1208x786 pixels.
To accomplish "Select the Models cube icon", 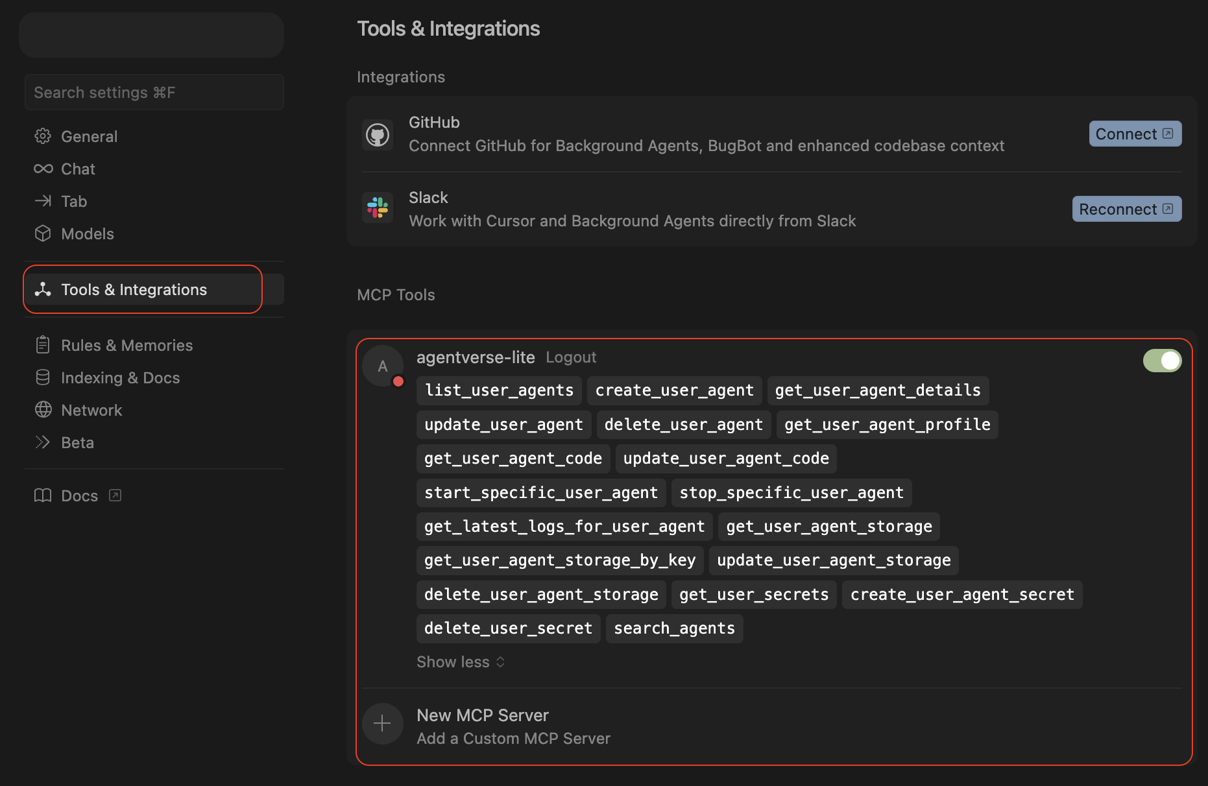I will click(x=42, y=233).
